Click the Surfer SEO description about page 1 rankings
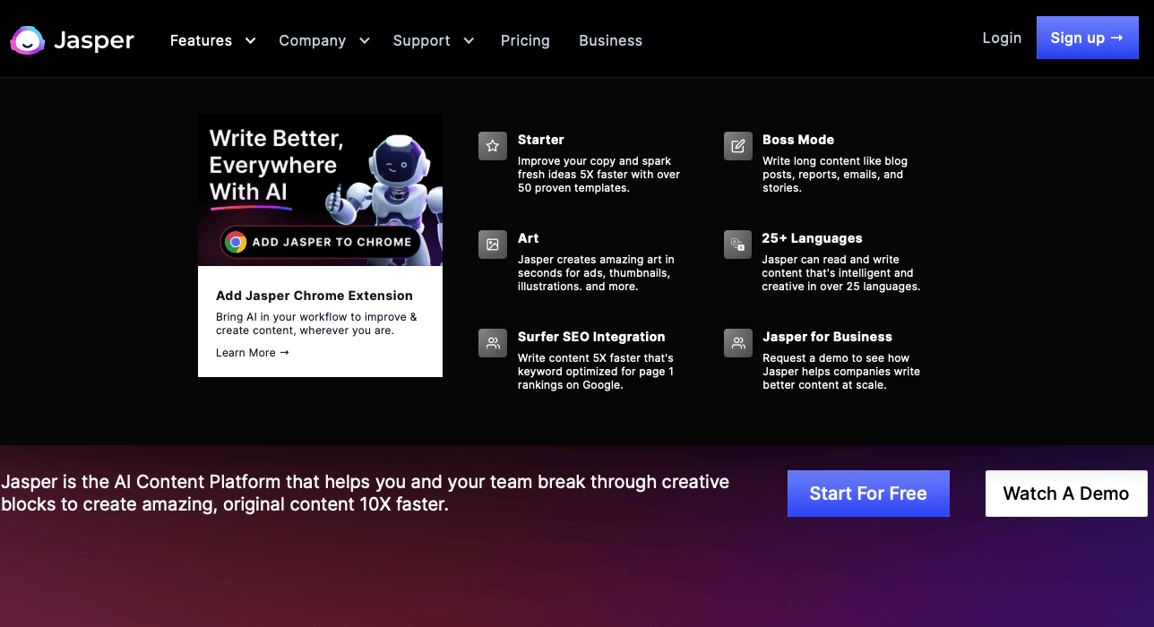The height and width of the screenshot is (627, 1154). [x=596, y=372]
